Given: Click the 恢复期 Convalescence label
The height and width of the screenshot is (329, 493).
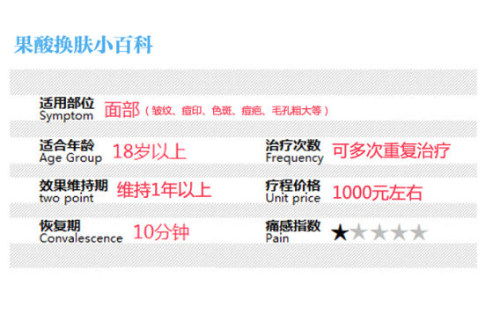Looking at the screenshot, I should click(x=81, y=232).
